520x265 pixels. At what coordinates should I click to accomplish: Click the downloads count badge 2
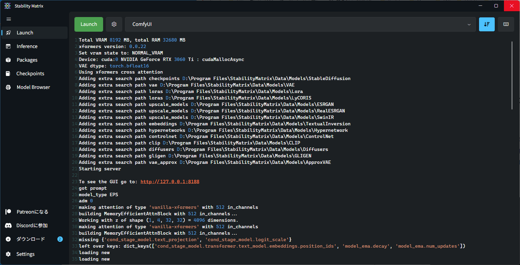pyautogui.click(x=60, y=239)
